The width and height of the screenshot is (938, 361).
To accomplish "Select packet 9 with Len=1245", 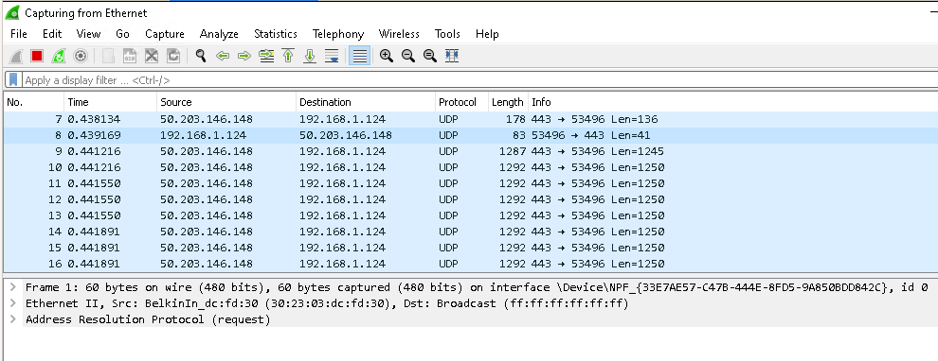I will pos(471,151).
